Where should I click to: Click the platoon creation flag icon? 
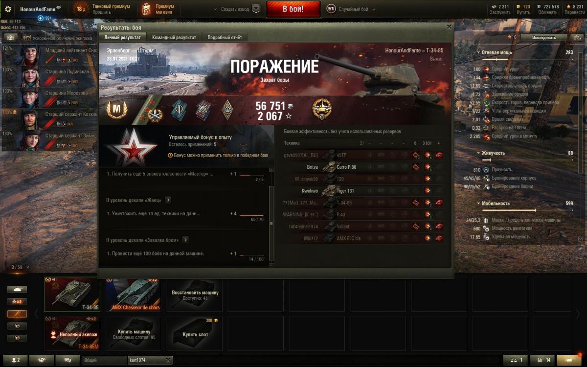(x=256, y=9)
